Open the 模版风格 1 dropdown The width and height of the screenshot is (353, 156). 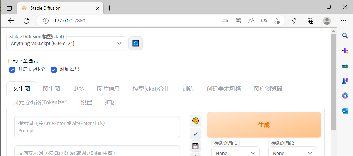[236, 153]
